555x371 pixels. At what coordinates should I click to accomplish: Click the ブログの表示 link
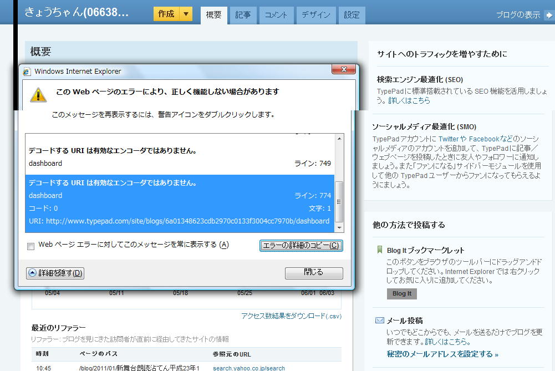pyautogui.click(x=518, y=15)
